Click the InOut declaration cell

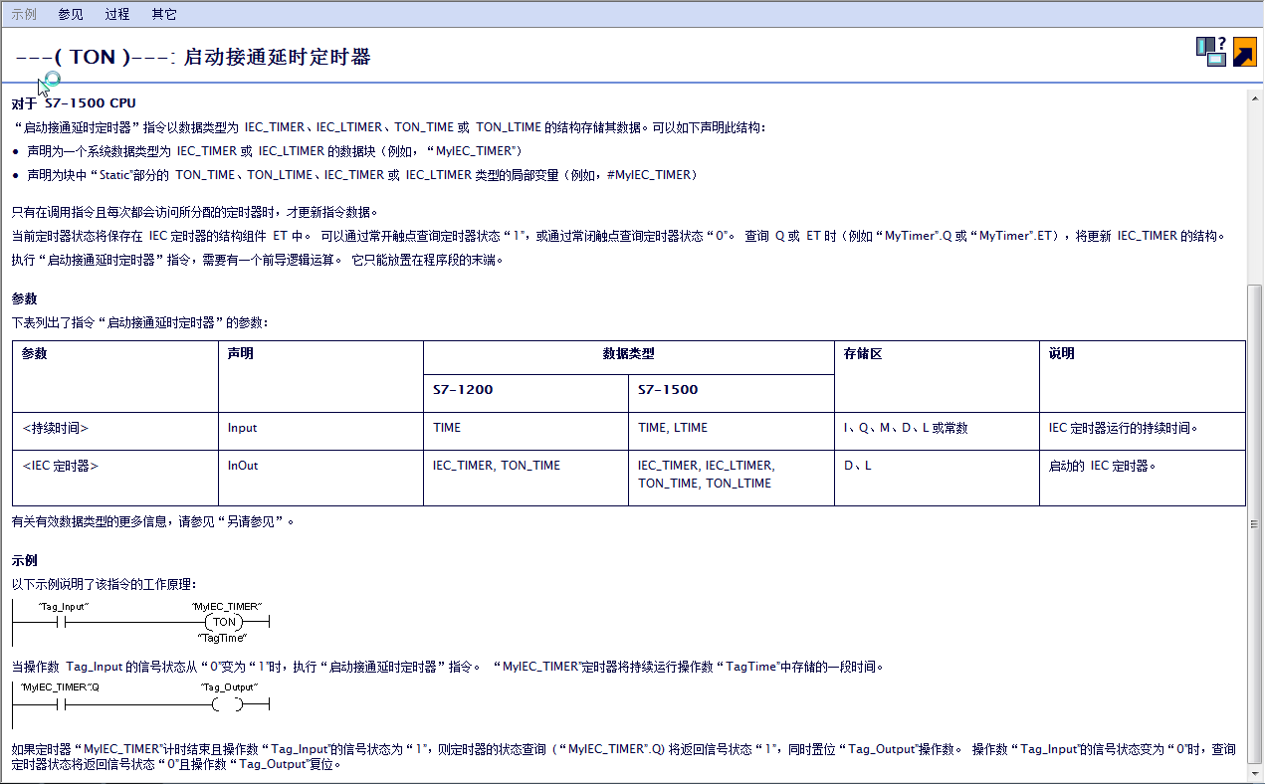[243, 466]
